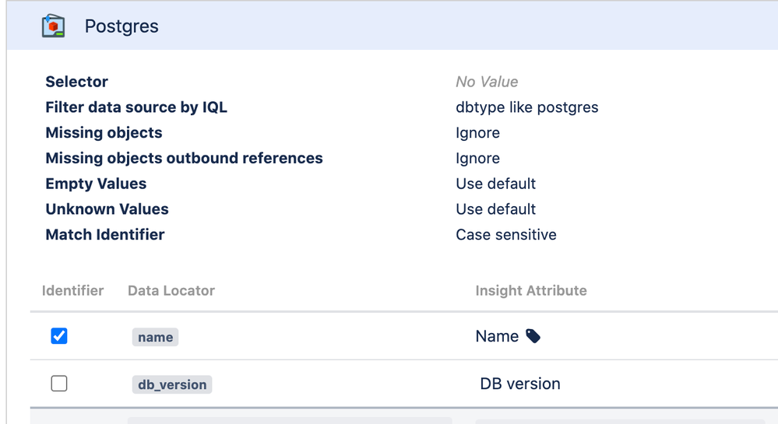The image size is (778, 424).
Task: Select the "db_version" data locator tag
Action: [171, 384]
